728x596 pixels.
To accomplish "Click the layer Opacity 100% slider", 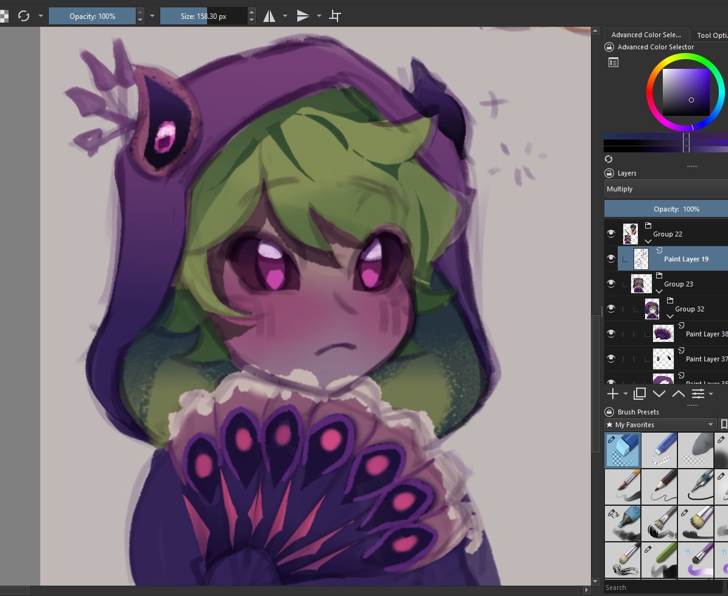I will click(x=666, y=209).
